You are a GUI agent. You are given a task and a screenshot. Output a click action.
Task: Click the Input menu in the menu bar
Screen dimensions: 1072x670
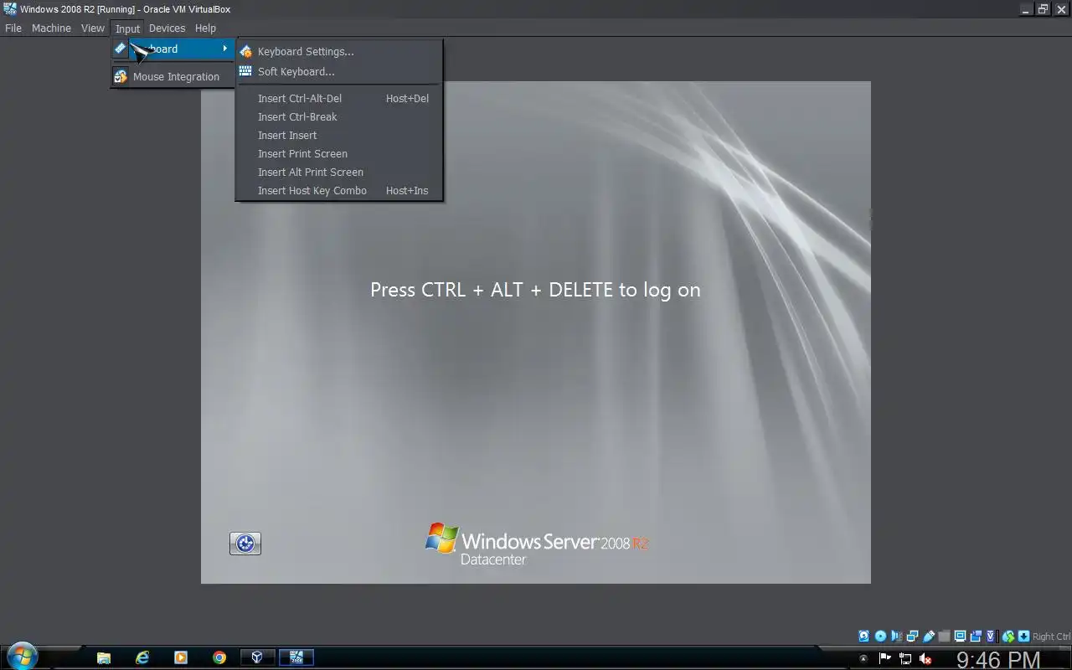(x=127, y=28)
